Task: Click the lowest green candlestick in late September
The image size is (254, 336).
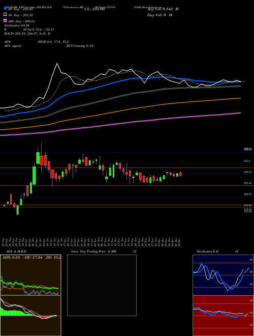Action: click(x=18, y=210)
